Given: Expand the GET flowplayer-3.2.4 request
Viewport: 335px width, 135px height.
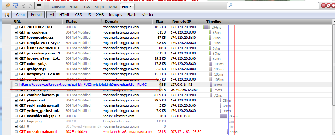Looking at the screenshot, I should 16,74.
